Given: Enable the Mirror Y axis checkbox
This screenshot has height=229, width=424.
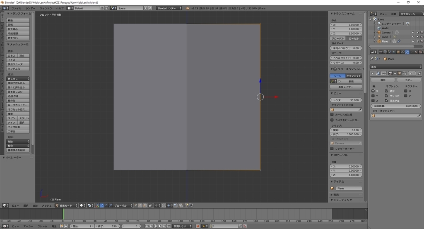Looking at the screenshot, I should pos(373,96).
